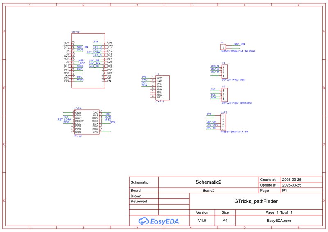Click the 'Header-Female-2.54_1x6' part label

[x=234, y=132]
